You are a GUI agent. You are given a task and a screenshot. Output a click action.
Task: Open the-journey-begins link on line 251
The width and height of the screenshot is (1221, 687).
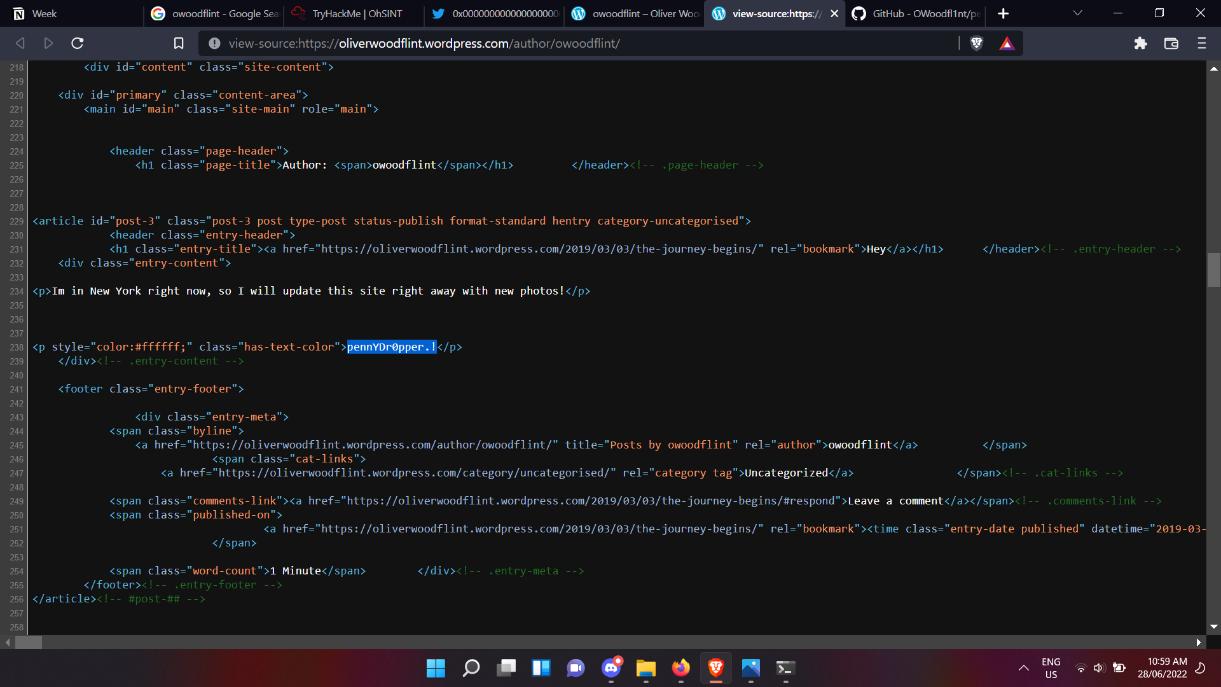pos(539,529)
